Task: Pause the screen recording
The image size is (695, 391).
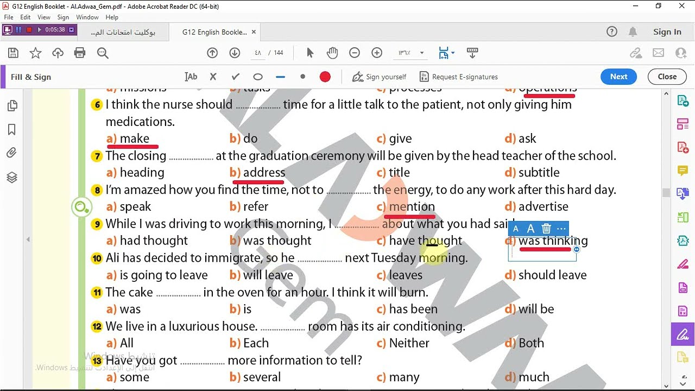Action: click(18, 30)
